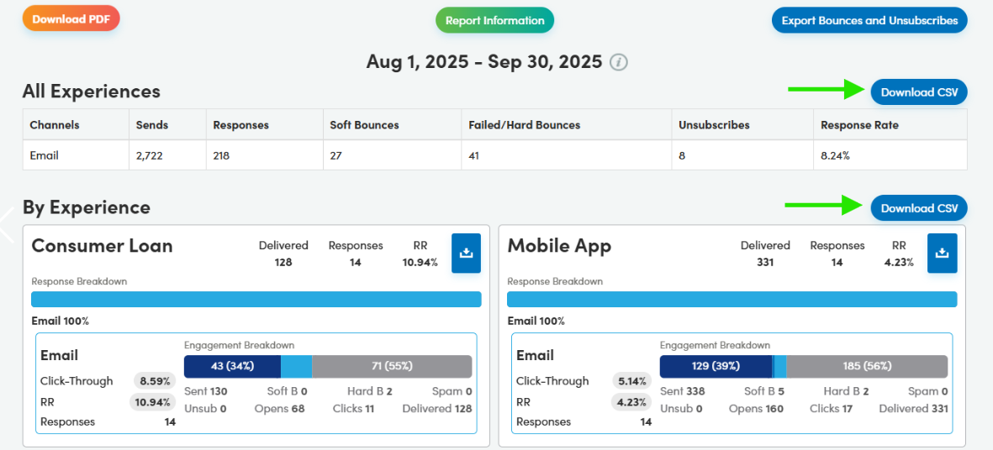The height and width of the screenshot is (450, 993).
Task: Download CSV for the By Experience section
Action: tap(918, 208)
